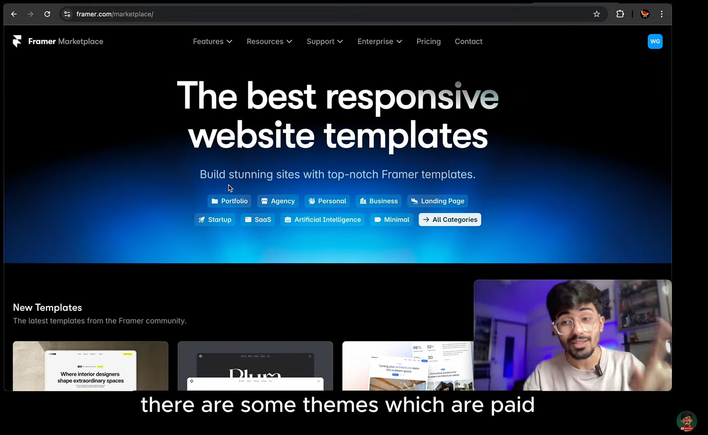
Task: Expand the Support dropdown menu
Action: pos(325,41)
